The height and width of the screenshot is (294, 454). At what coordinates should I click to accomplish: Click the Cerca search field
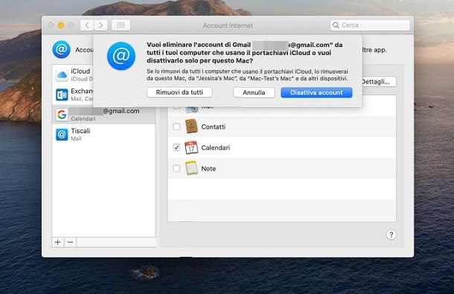370,25
